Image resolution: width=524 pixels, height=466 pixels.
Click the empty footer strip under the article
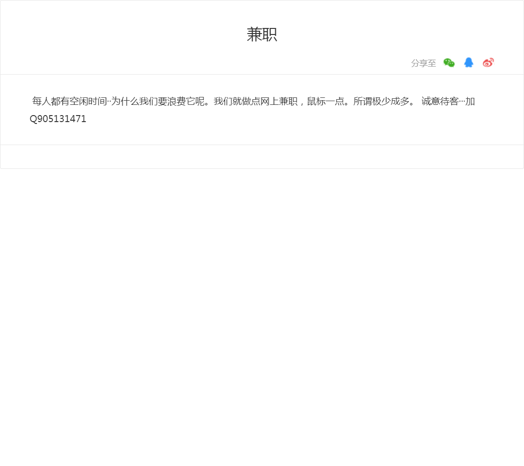(262, 157)
